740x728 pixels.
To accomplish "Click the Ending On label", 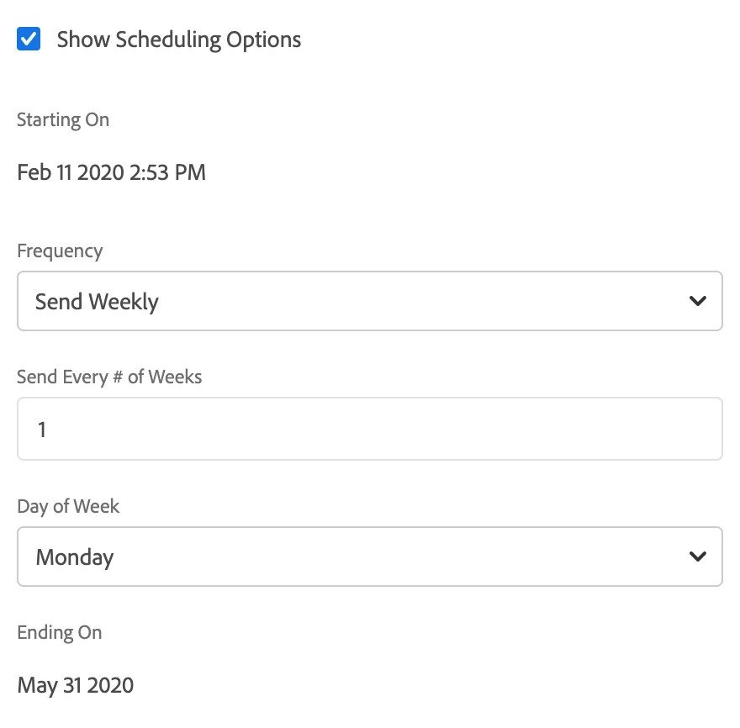I will 60,632.
